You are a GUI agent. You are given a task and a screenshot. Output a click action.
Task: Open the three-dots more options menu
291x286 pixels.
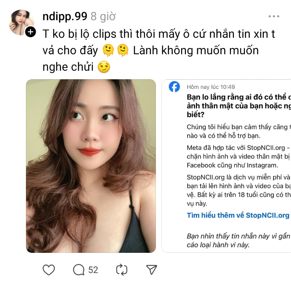pos(274,16)
